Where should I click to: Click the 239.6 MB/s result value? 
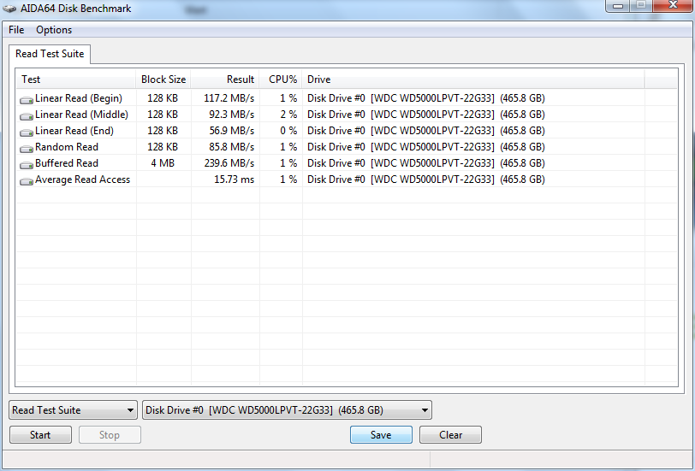[229, 163]
